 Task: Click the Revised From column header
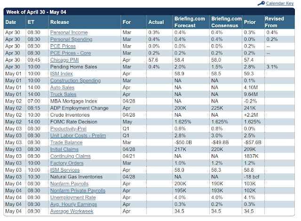point(274,22)
